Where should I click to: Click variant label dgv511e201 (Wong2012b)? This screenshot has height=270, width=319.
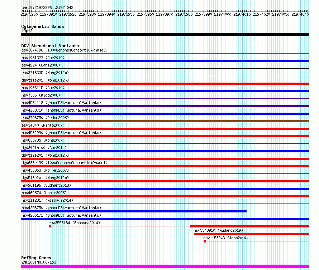(x=45, y=80)
